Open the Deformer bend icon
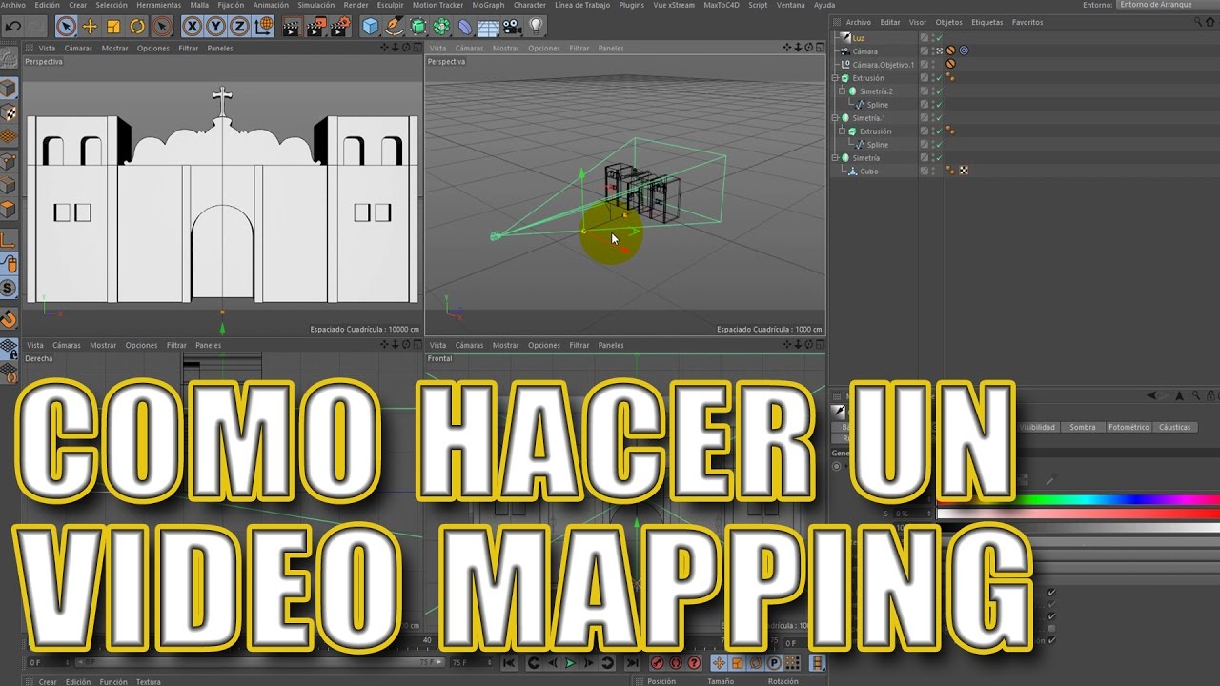This screenshot has width=1220, height=686. (465, 27)
